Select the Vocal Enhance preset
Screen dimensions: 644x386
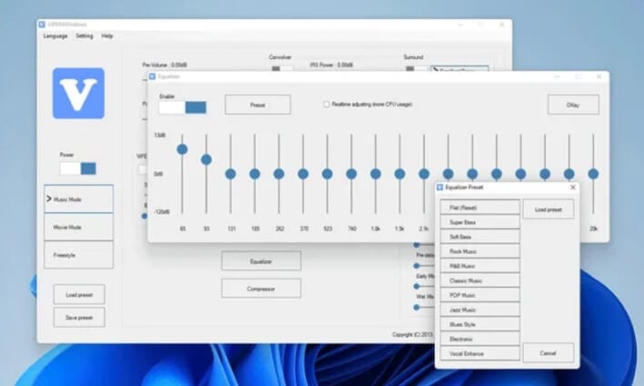[x=479, y=353]
